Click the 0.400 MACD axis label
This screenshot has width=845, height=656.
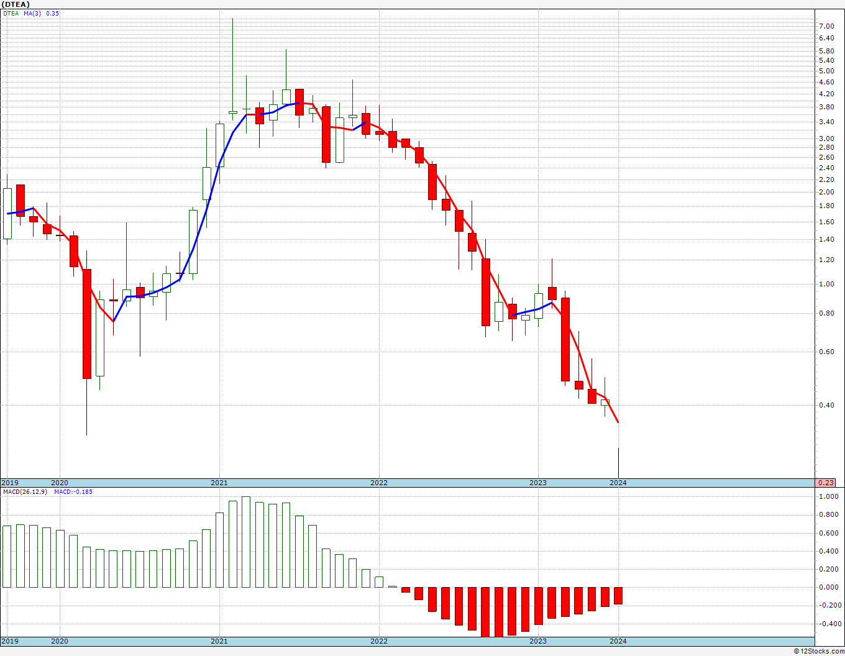pos(828,551)
